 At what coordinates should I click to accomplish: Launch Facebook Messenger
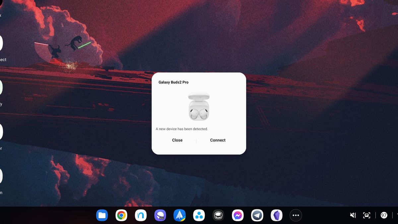[237, 215]
